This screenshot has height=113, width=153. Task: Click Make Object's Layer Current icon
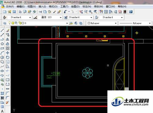71,23
